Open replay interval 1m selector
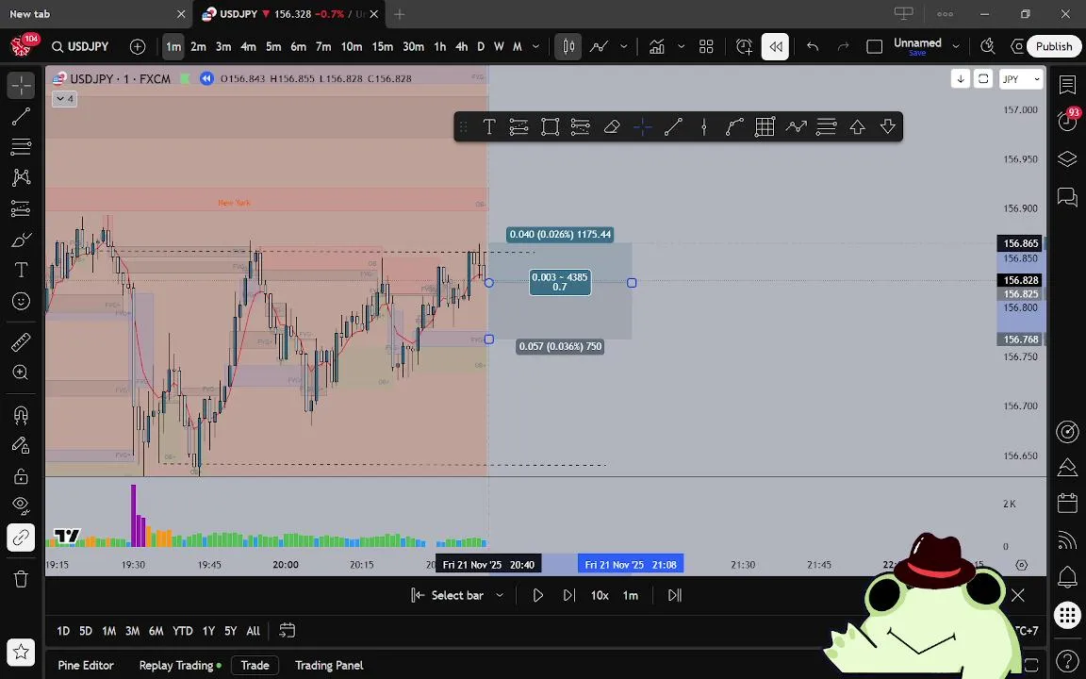1086x679 pixels. point(631,595)
